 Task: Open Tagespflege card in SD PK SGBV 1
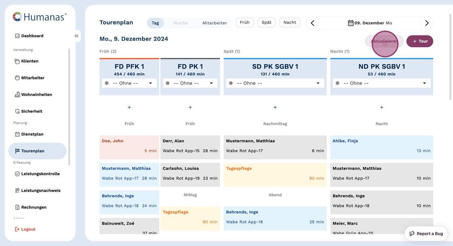[x=275, y=175]
